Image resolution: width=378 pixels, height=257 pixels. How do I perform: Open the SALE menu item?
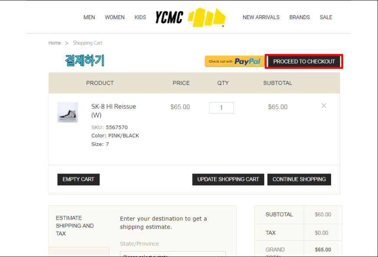(326, 17)
